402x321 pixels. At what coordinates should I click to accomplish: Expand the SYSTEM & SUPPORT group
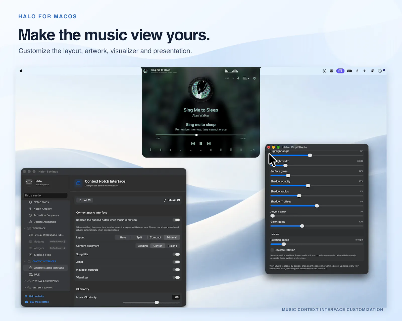coord(25,288)
